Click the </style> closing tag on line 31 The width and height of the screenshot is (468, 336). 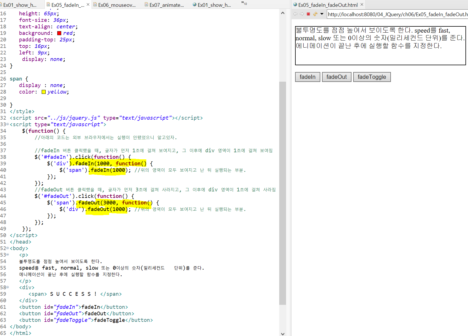(22, 111)
